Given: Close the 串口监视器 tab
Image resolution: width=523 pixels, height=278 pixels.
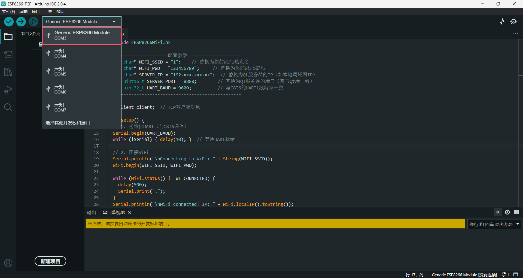Looking at the screenshot, I should tap(130, 213).
